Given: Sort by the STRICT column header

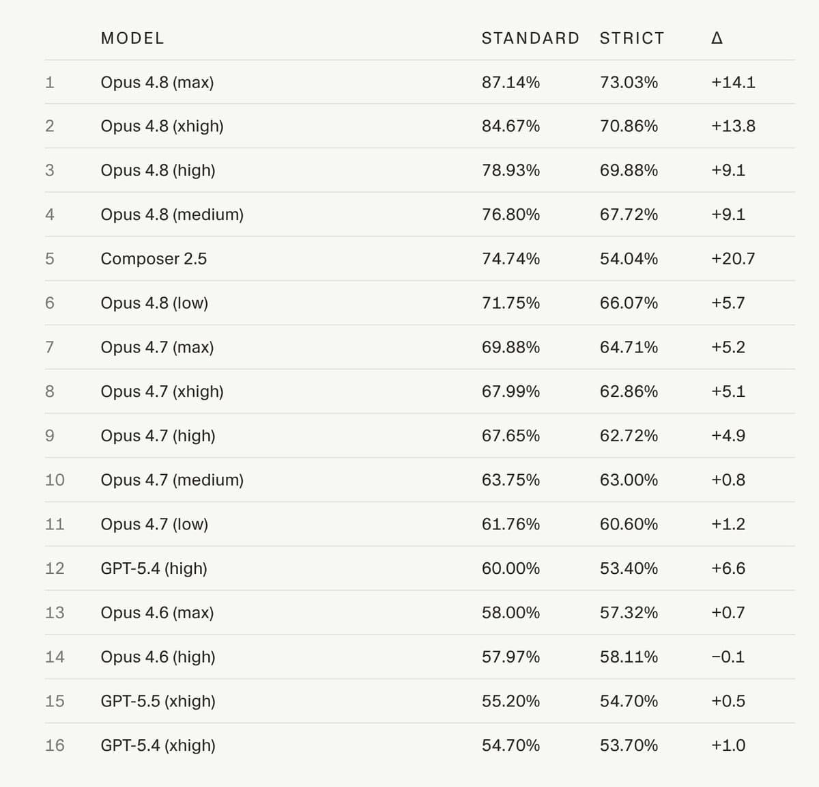Looking at the screenshot, I should 632,38.
